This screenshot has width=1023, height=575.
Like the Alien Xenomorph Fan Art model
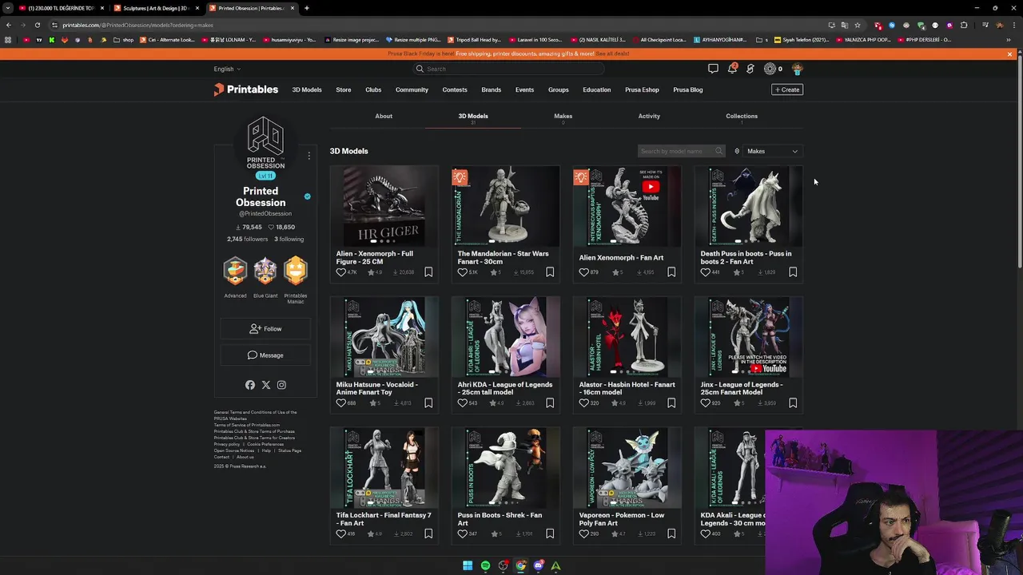(x=583, y=272)
